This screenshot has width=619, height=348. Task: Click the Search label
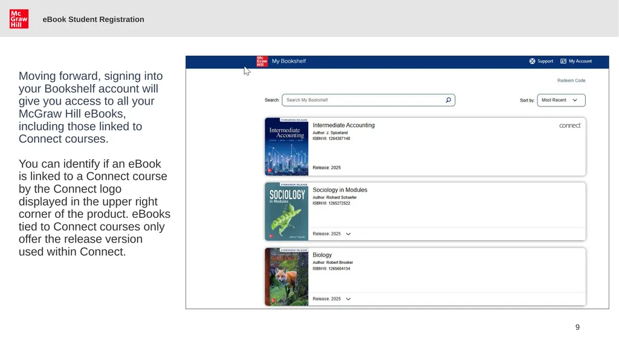pos(272,100)
